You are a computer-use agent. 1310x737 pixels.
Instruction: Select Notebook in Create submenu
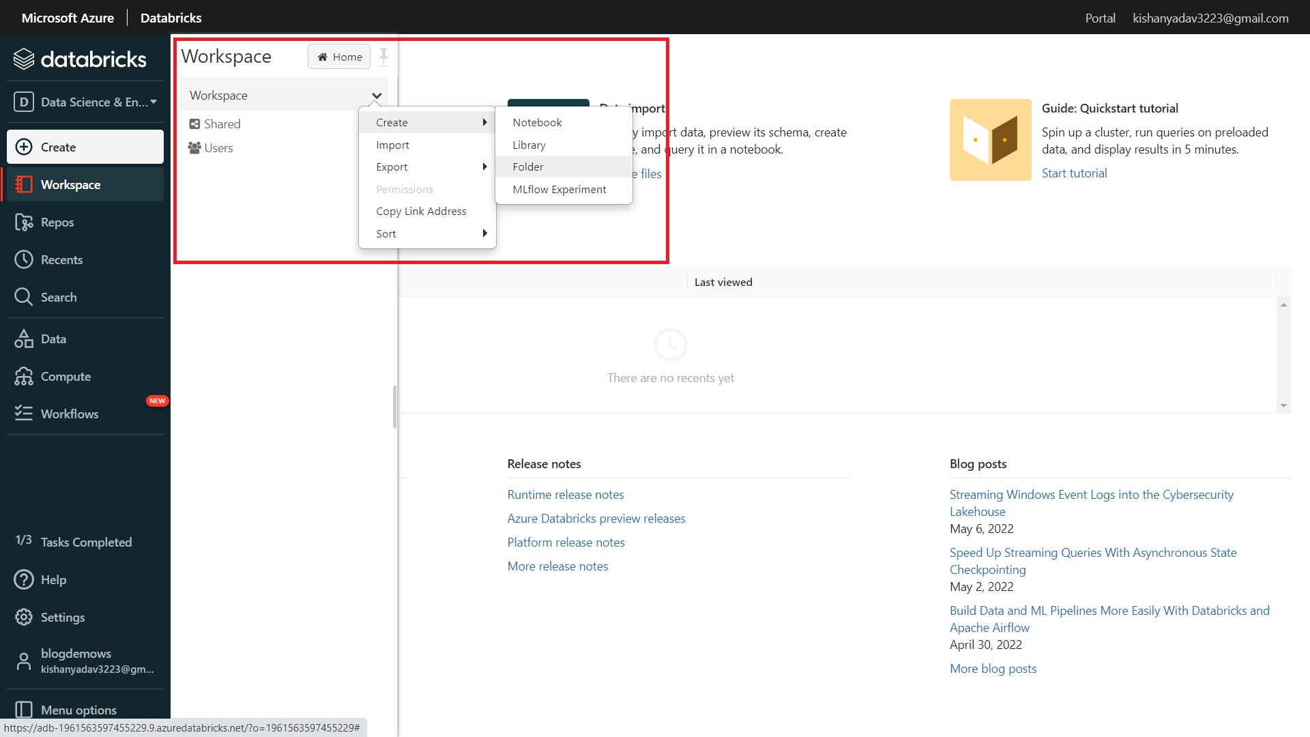coord(564,122)
